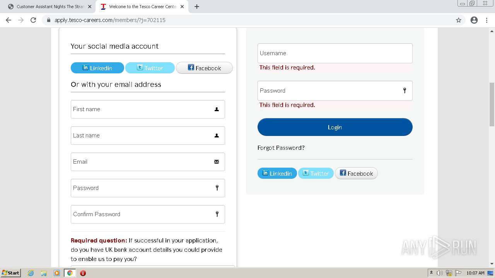495x278 pixels.
Task: Open a new browser tab
Action: tap(197, 7)
